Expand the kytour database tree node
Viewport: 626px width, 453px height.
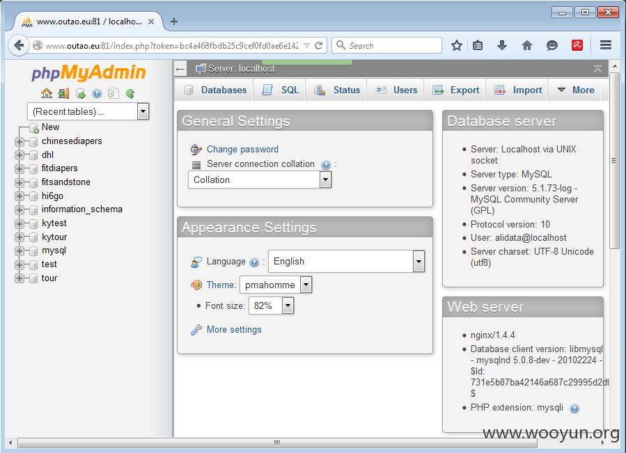(x=19, y=237)
